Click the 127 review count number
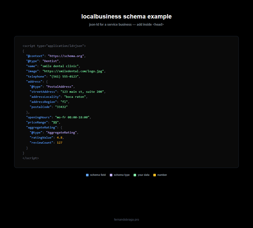Viewport: 253px width, 228px height. point(59,143)
